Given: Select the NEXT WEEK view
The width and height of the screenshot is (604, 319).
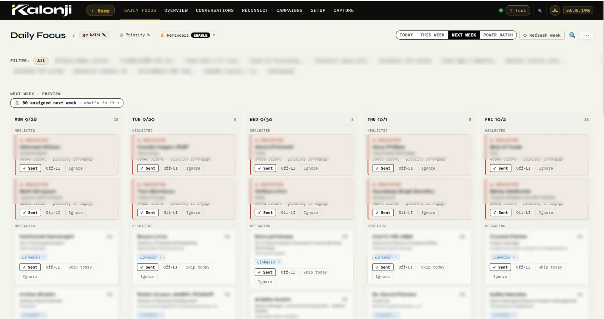Looking at the screenshot, I should pyautogui.click(x=464, y=35).
